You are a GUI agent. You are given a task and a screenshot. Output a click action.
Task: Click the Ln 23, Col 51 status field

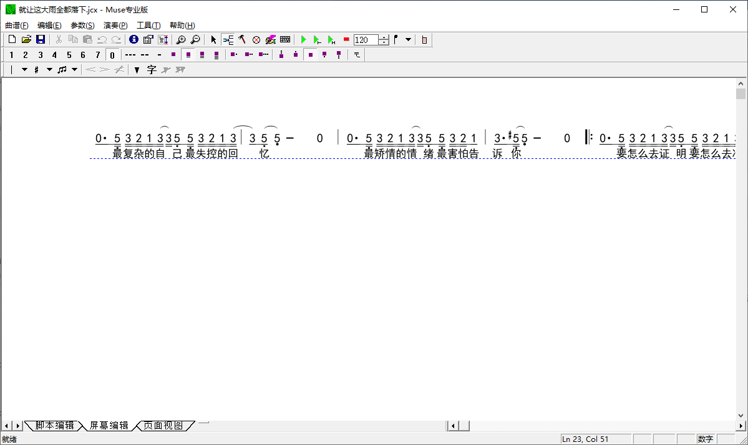click(595, 439)
